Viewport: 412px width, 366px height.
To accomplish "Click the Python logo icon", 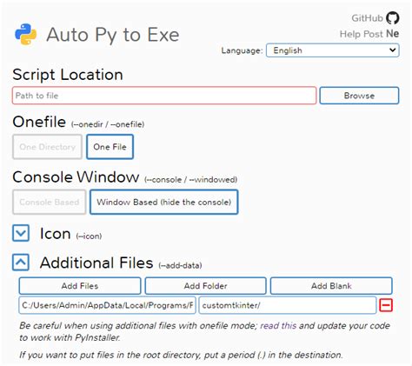I will tap(26, 34).
